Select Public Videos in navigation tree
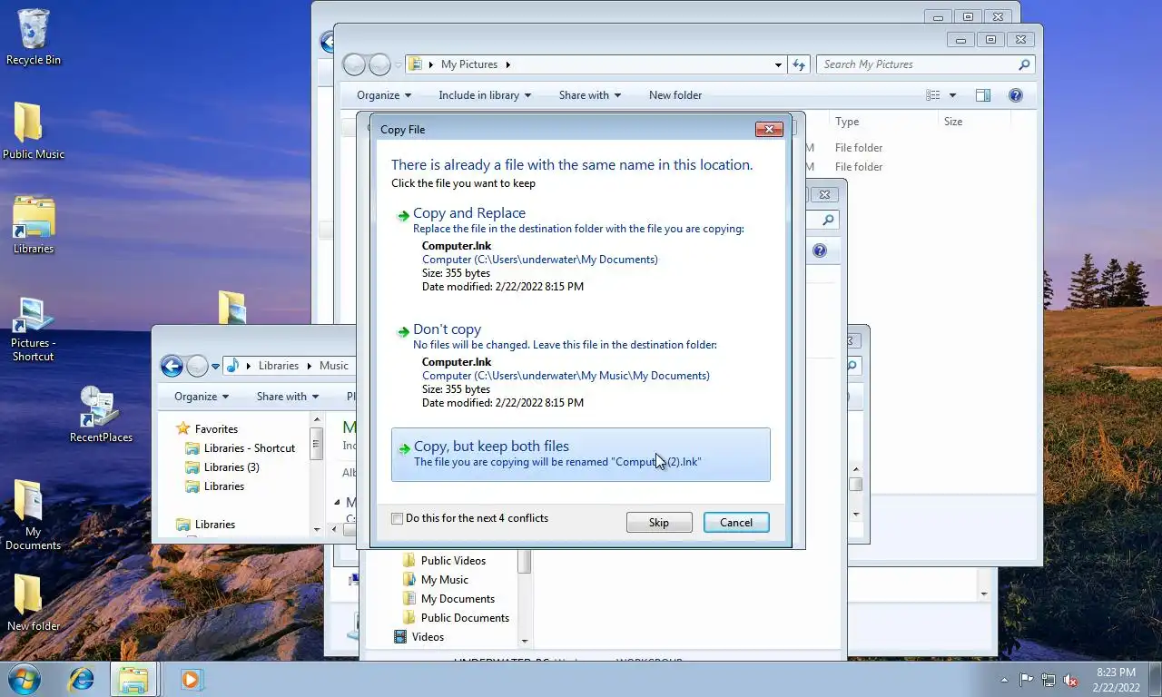The width and height of the screenshot is (1162, 697). tap(453, 561)
